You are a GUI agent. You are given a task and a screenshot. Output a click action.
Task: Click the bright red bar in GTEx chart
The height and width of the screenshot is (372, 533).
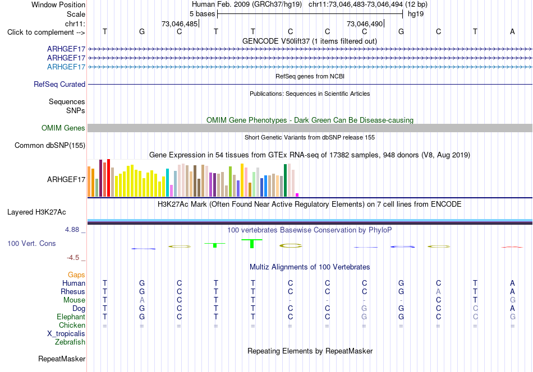point(108,178)
